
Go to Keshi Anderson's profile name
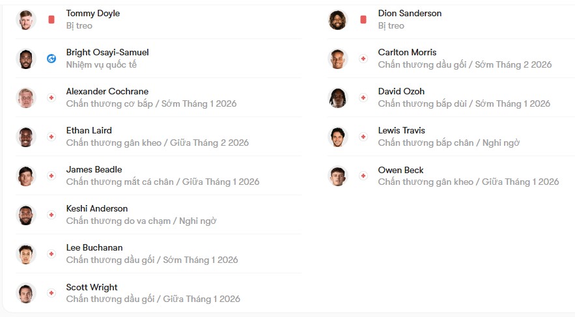coord(97,208)
